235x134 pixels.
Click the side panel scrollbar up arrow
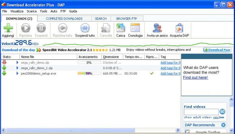coord(231,99)
